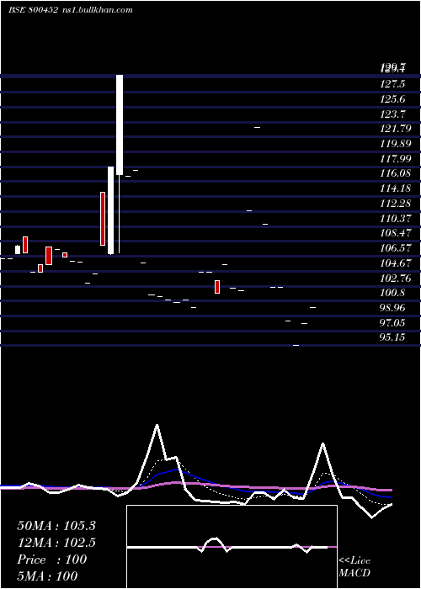Screen dimensions: 421x589
Task: Select the 112.28 price axis label
Action: click(395, 204)
